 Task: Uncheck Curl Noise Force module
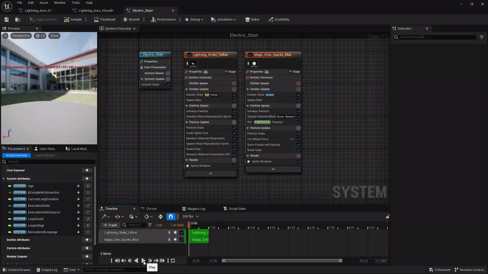click(298, 139)
